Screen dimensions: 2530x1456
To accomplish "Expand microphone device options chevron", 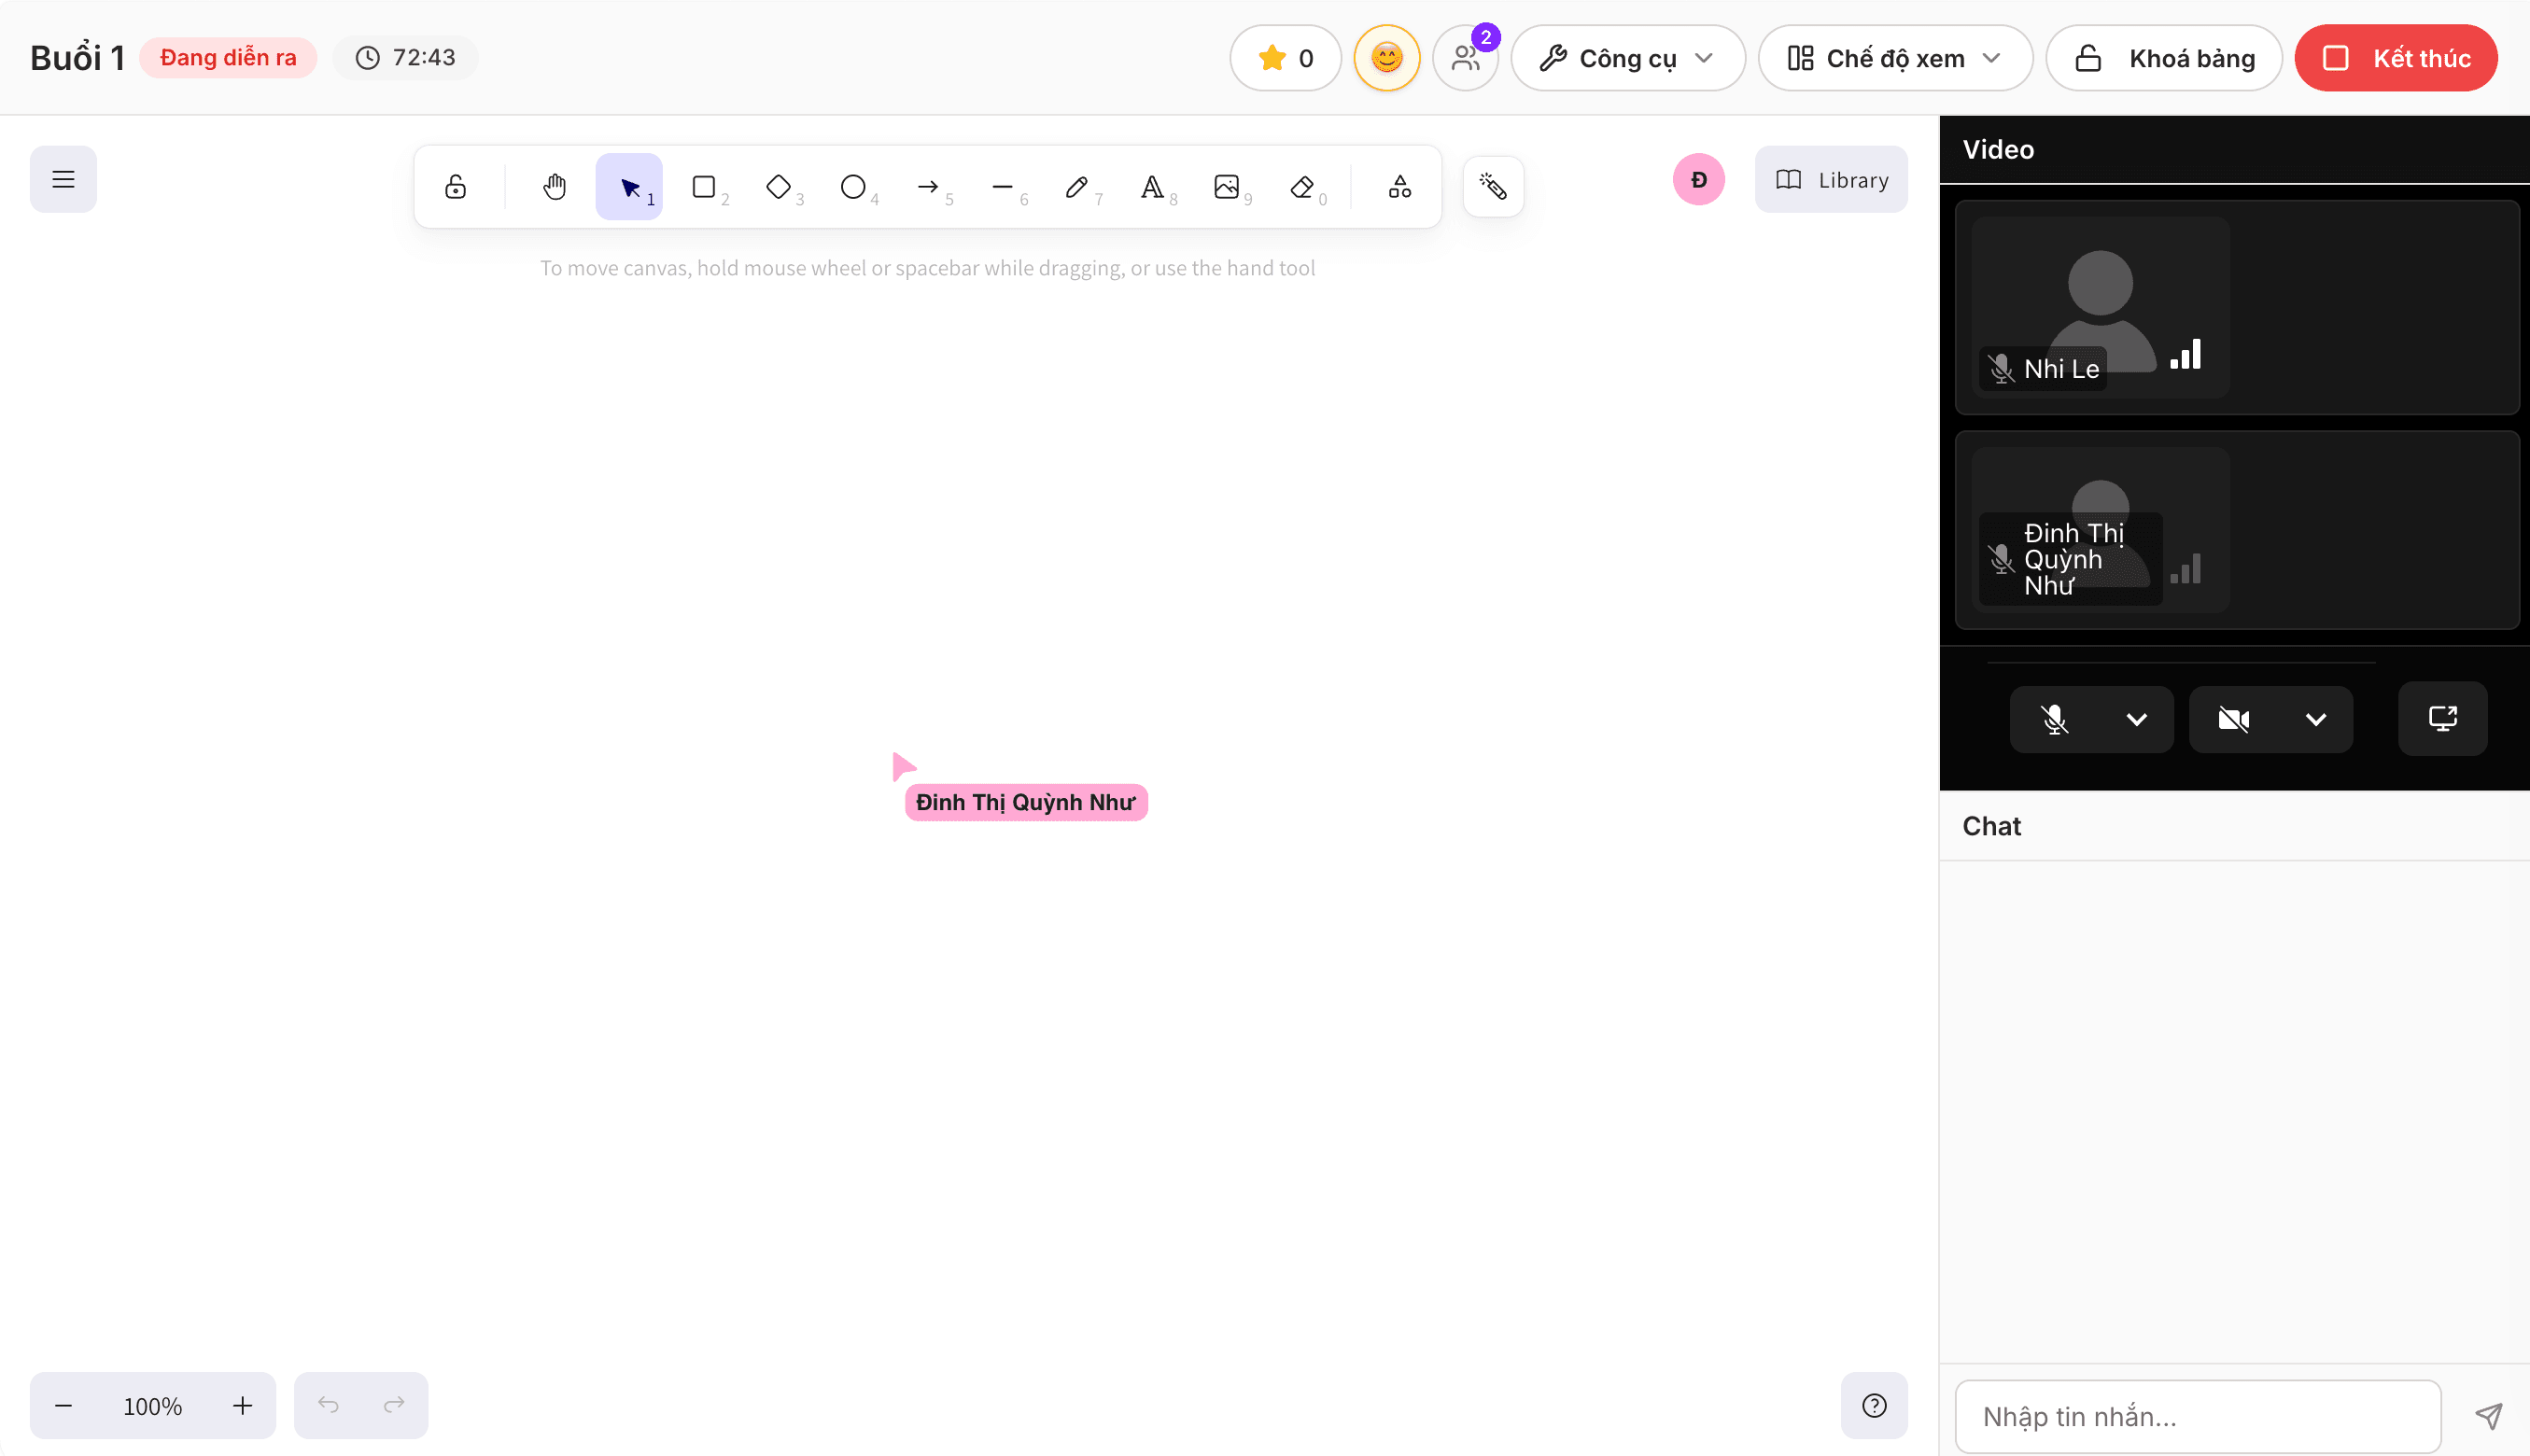I will (x=2137, y=719).
